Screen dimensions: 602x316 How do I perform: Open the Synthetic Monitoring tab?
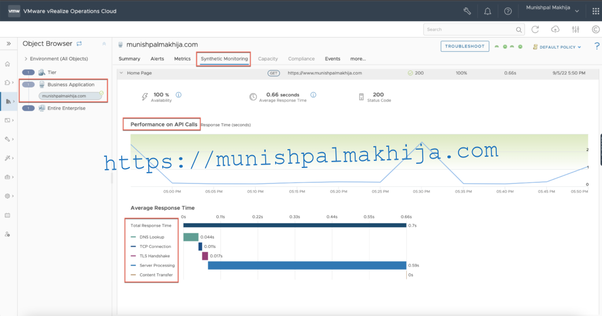pyautogui.click(x=224, y=59)
